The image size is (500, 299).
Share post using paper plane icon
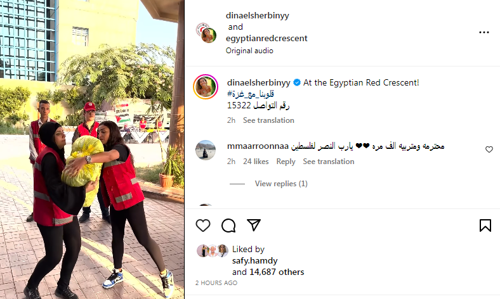[254, 225]
